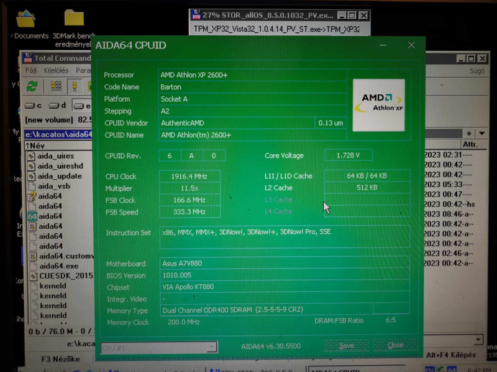497x372 pixels.
Task: Click the small-icons list view toolbar icon
Action: 57,86
